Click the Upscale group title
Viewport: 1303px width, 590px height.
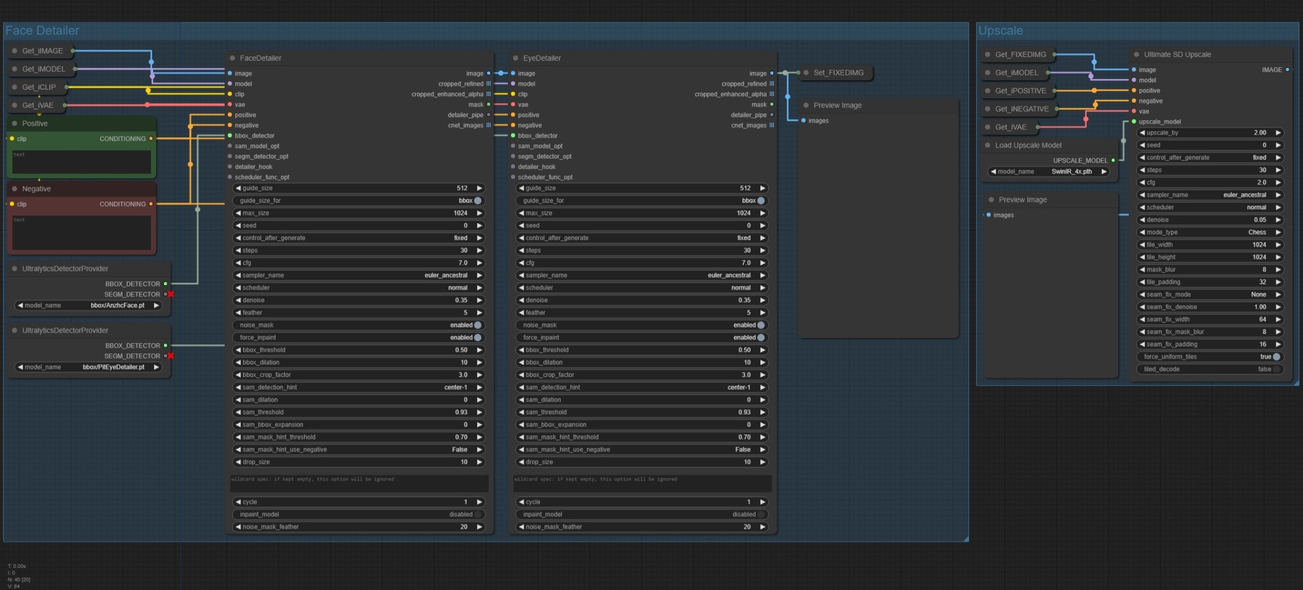pyautogui.click(x=1000, y=31)
